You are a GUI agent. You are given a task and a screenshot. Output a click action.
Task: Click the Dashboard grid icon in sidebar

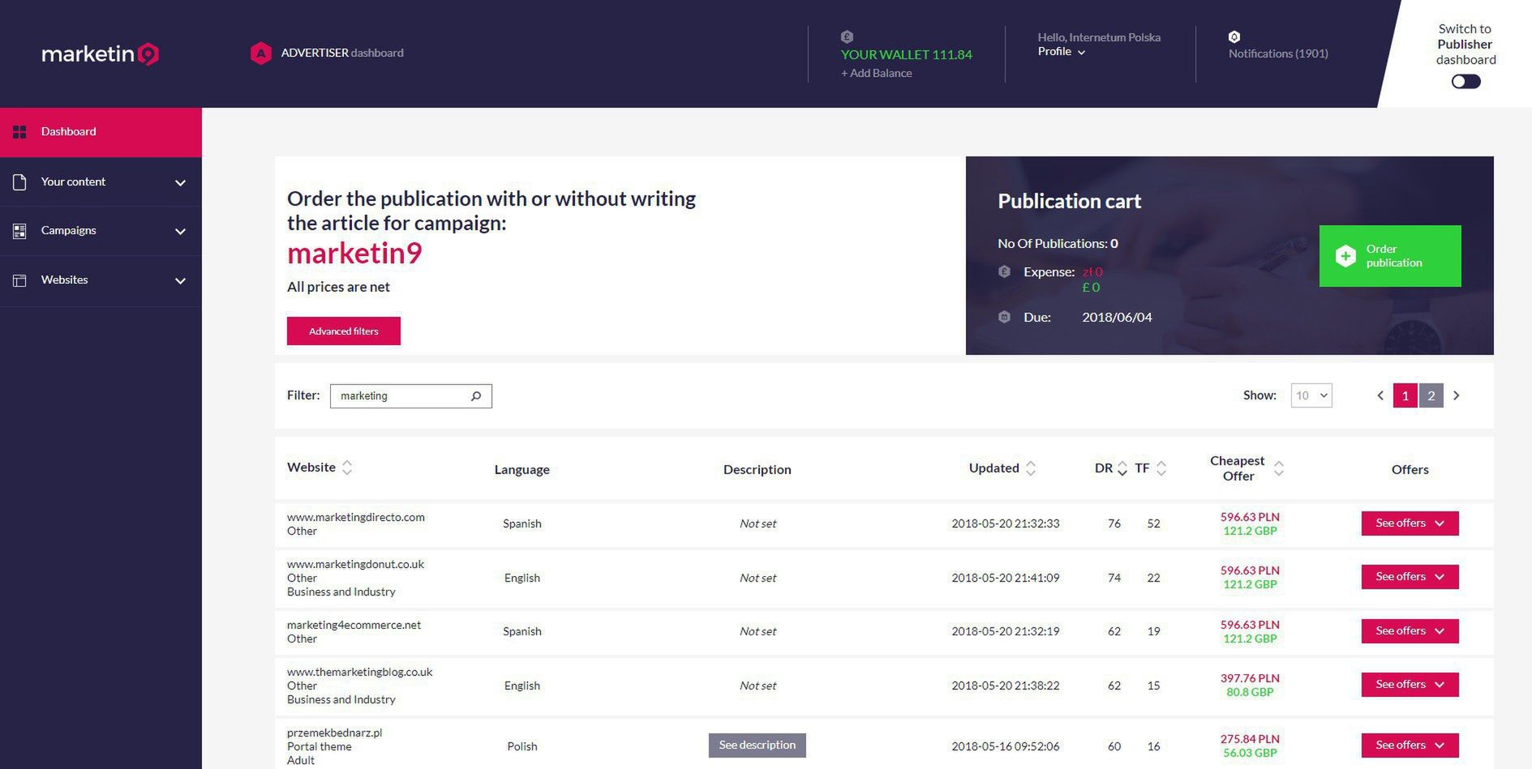[x=19, y=131]
